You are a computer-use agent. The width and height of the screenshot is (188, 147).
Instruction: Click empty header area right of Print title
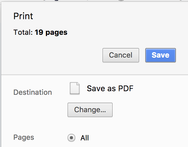108,16
